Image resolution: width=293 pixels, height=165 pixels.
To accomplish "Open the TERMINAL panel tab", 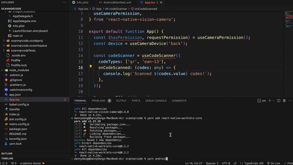I will [x=80, y=101].
